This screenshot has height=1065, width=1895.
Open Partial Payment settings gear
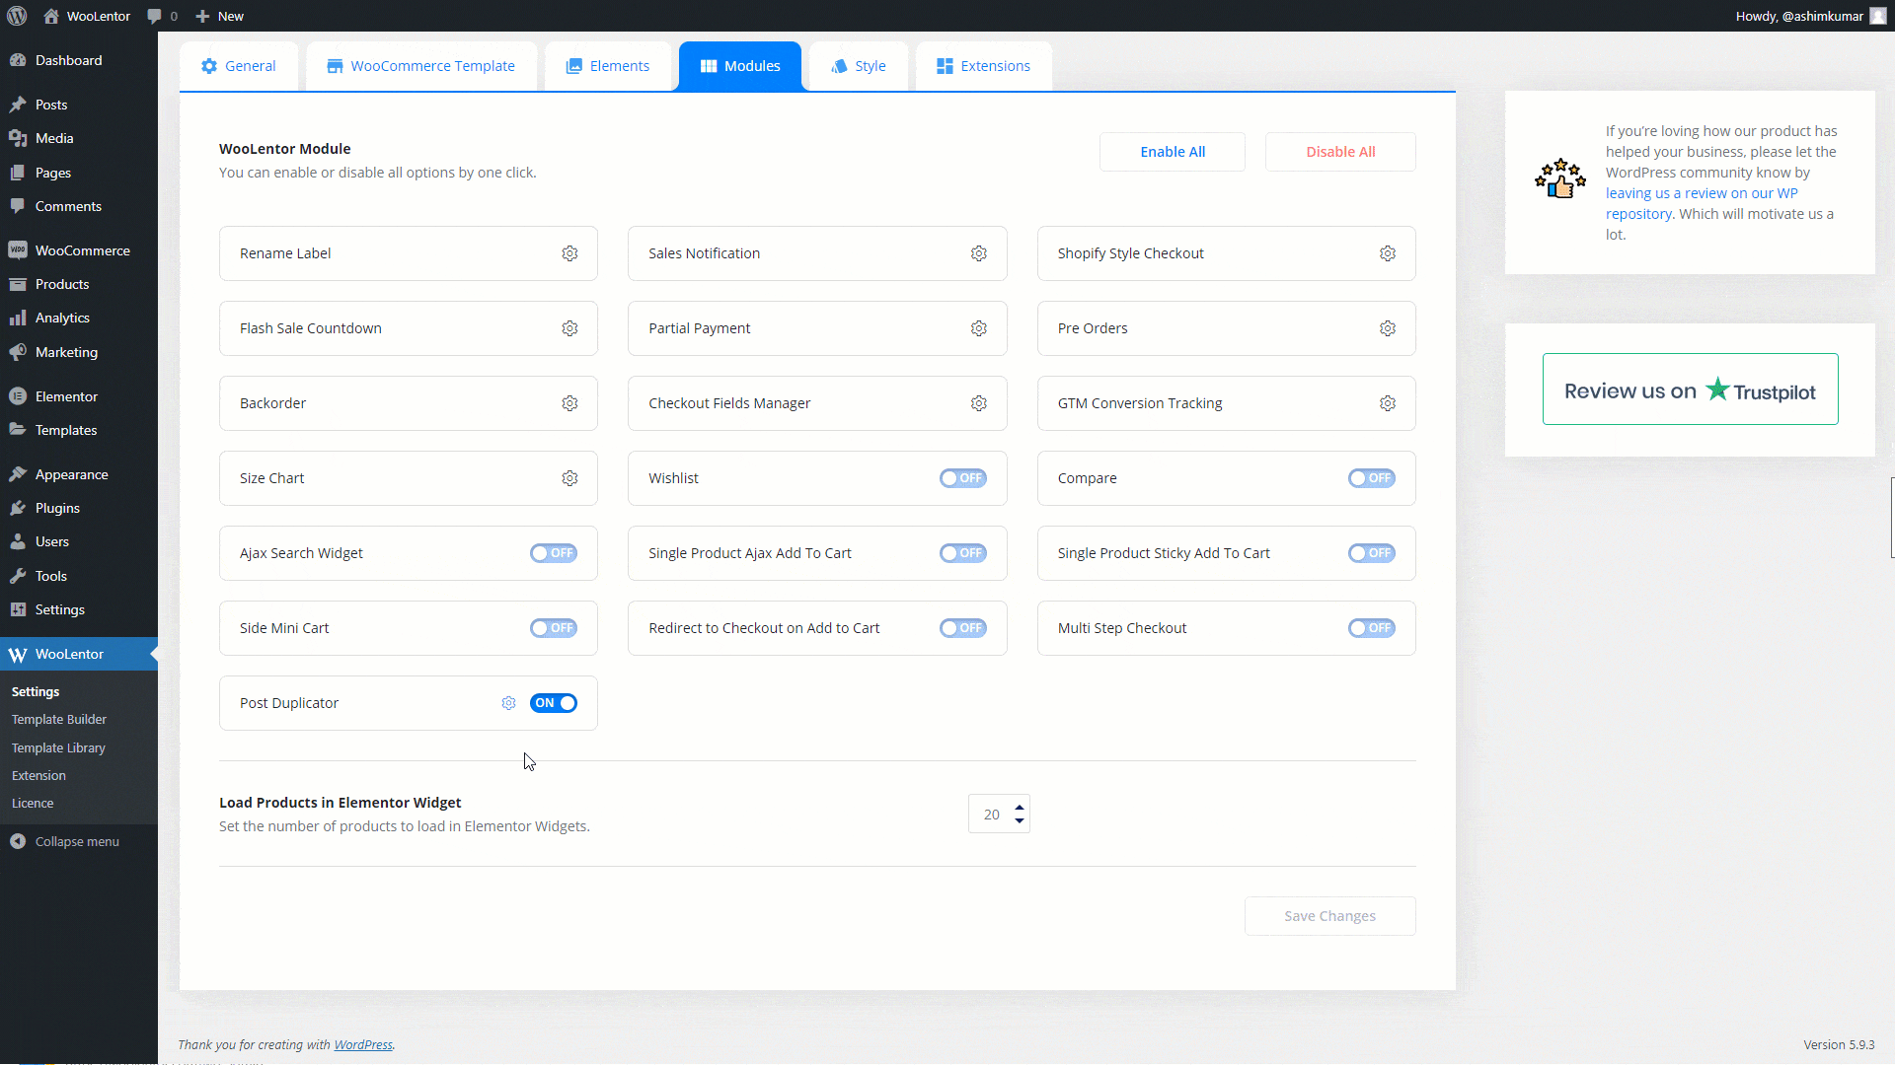click(978, 328)
